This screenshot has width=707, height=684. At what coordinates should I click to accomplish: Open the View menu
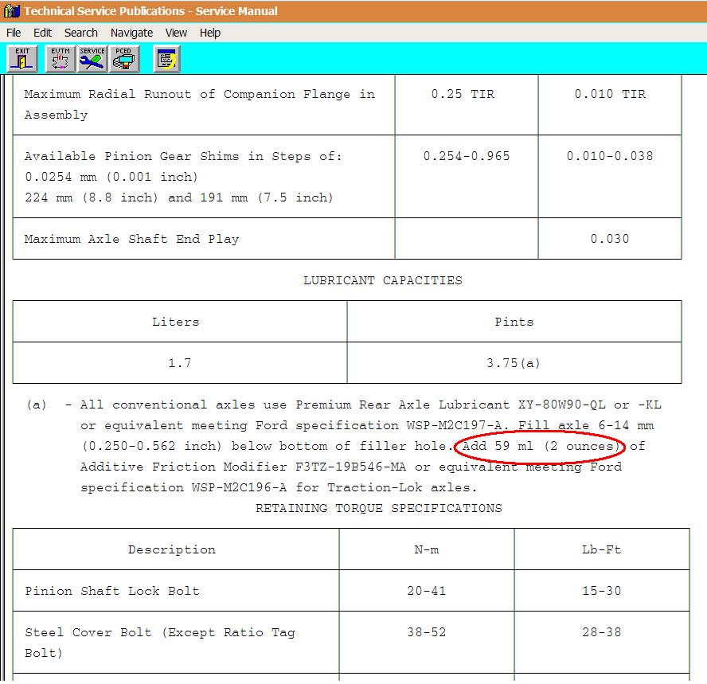click(176, 33)
